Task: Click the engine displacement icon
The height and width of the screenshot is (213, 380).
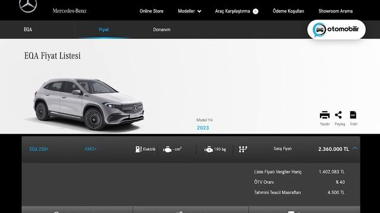Action: 167,150
